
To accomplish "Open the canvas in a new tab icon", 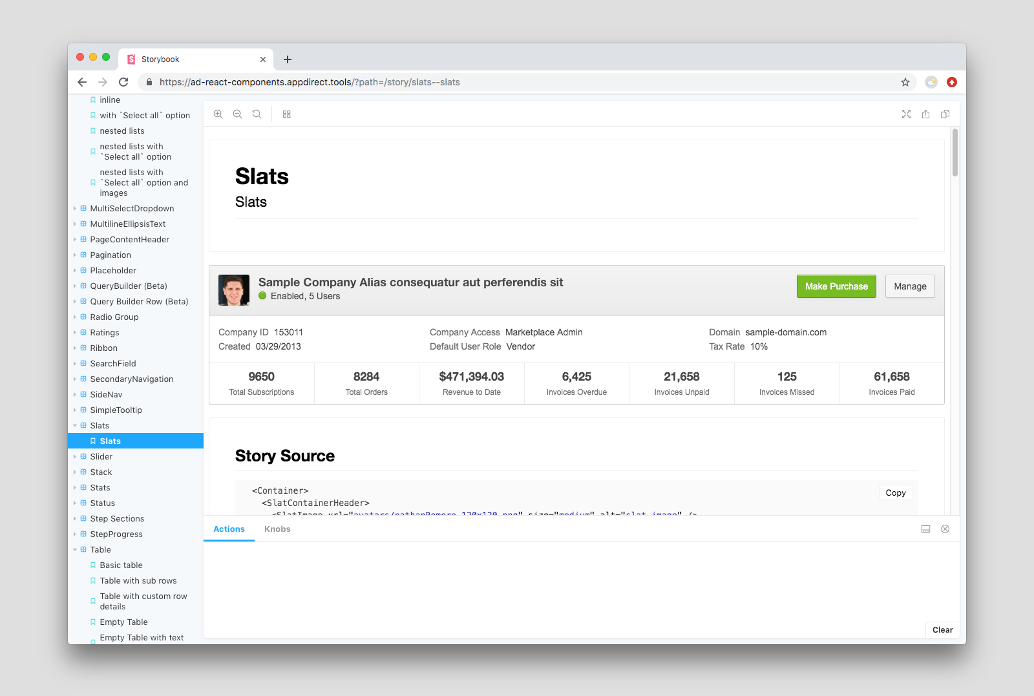I will 926,114.
